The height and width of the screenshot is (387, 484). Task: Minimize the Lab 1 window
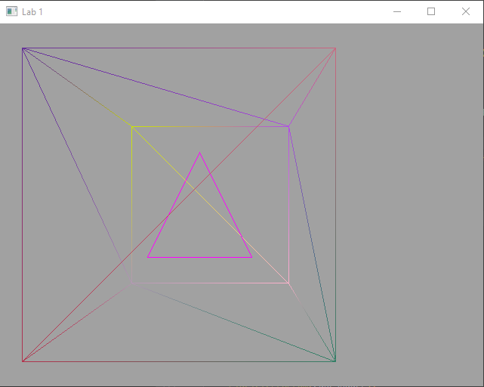[x=397, y=11]
